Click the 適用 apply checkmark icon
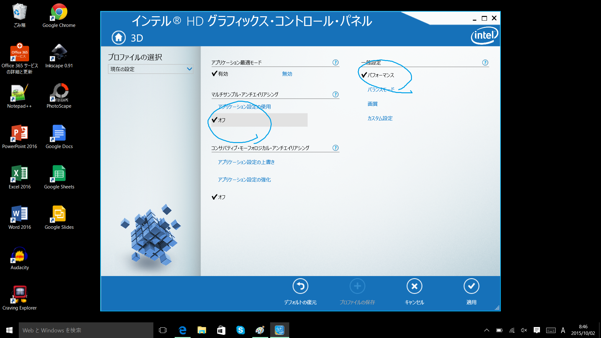This screenshot has height=338, width=601. (x=471, y=286)
